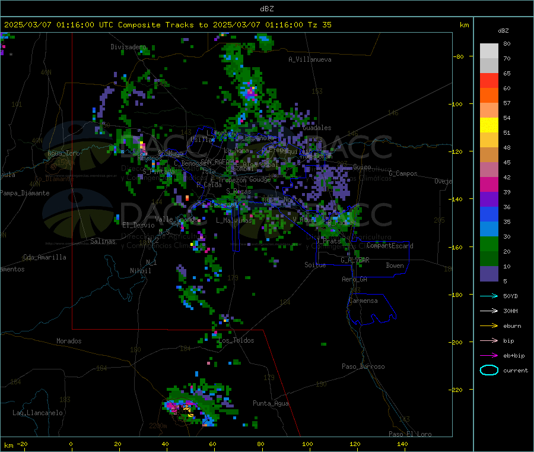Viewport: 534px width, 452px height.
Task: Pick the dark orange swatch below red
Action: click(x=489, y=96)
